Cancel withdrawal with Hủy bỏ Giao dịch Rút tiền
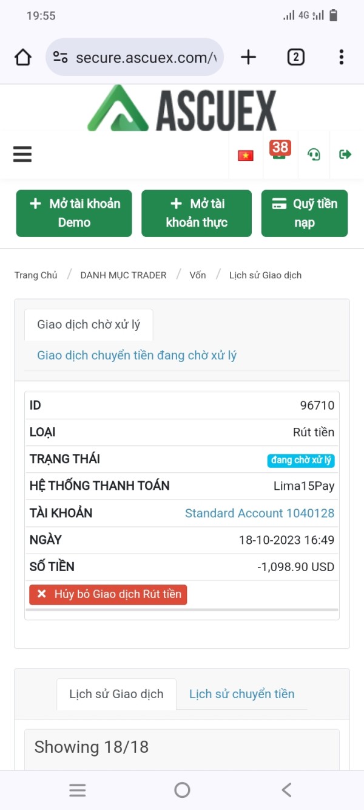 tap(108, 594)
